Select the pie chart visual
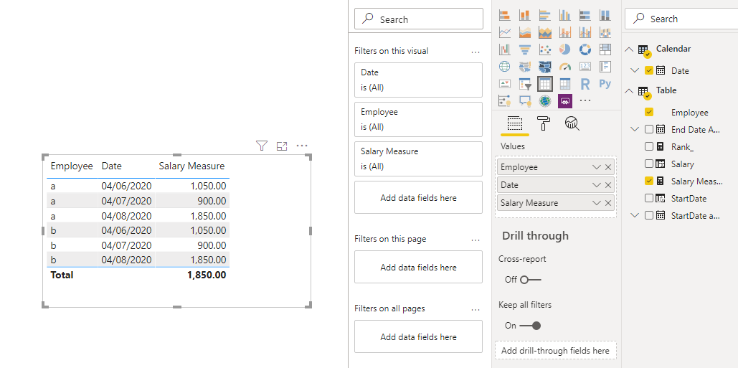This screenshot has width=738, height=368. (565, 49)
